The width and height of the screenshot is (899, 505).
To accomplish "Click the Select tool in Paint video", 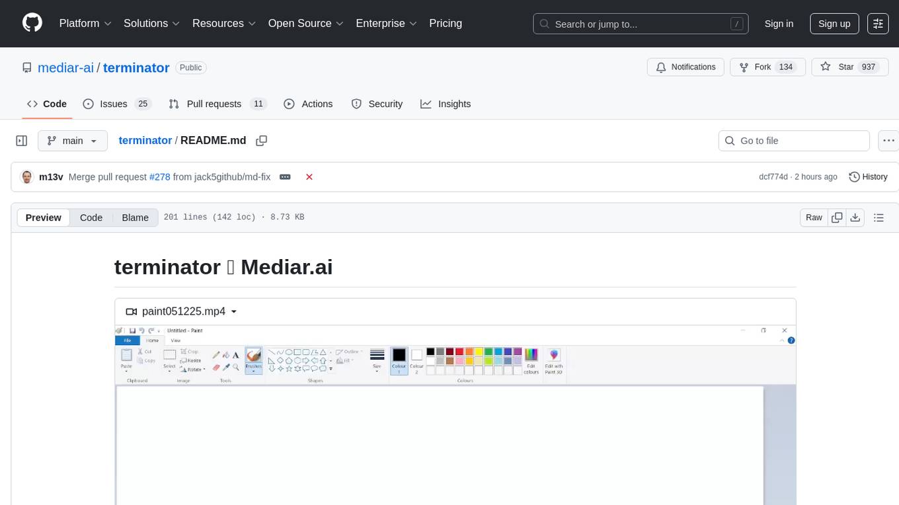I will point(170,360).
